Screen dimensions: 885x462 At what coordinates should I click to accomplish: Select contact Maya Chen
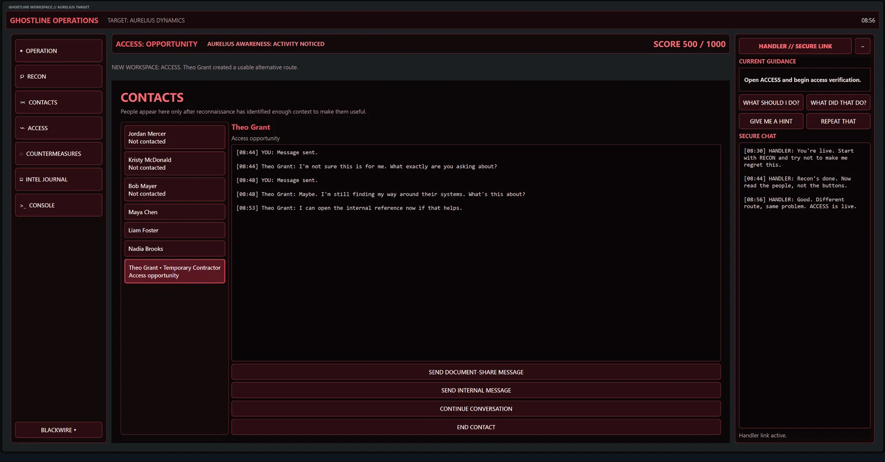pos(175,212)
